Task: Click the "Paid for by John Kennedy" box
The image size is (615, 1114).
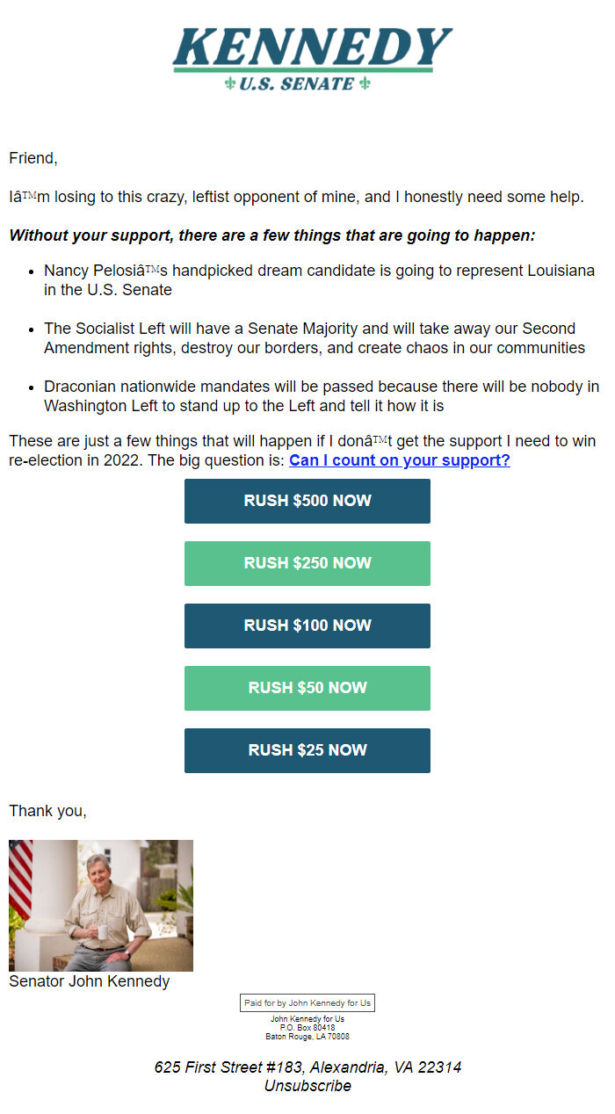Action: coord(307,1002)
